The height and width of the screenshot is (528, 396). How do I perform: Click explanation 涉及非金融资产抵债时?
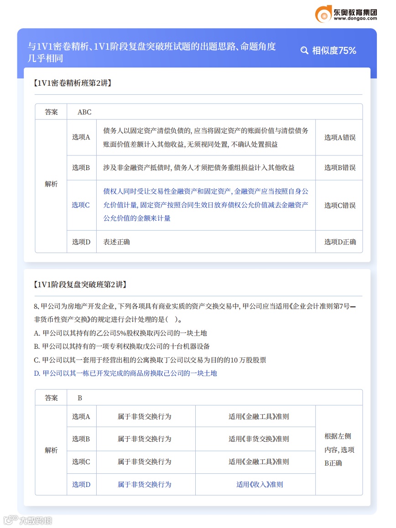click(199, 168)
